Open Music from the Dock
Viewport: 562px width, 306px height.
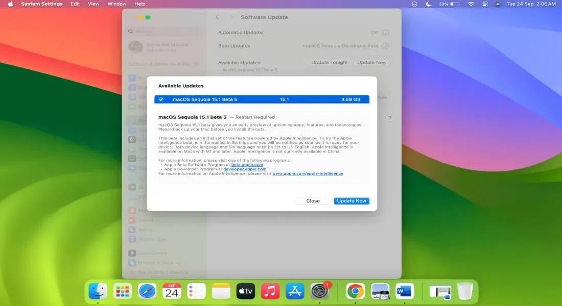point(270,291)
